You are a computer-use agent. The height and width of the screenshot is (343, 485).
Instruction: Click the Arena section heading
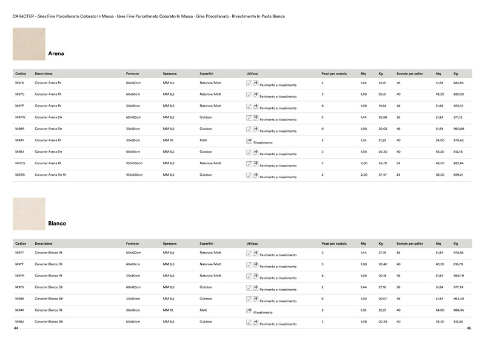(56, 53)
